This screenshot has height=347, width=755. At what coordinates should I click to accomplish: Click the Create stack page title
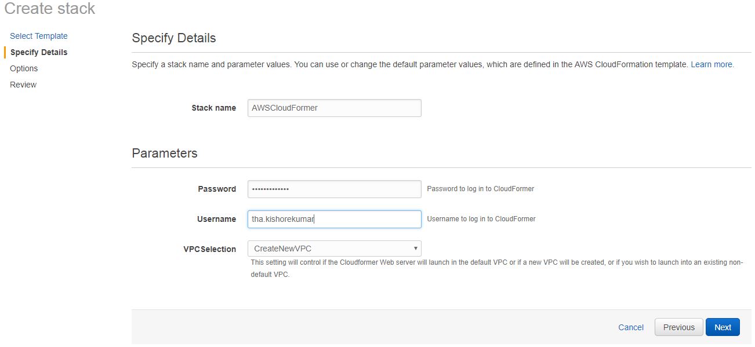[x=50, y=9]
